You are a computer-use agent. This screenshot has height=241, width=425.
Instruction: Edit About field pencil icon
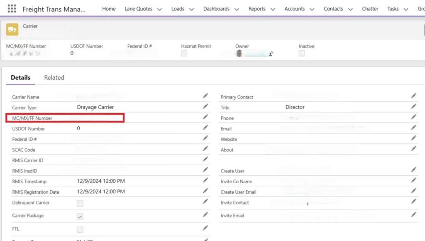coord(414,149)
